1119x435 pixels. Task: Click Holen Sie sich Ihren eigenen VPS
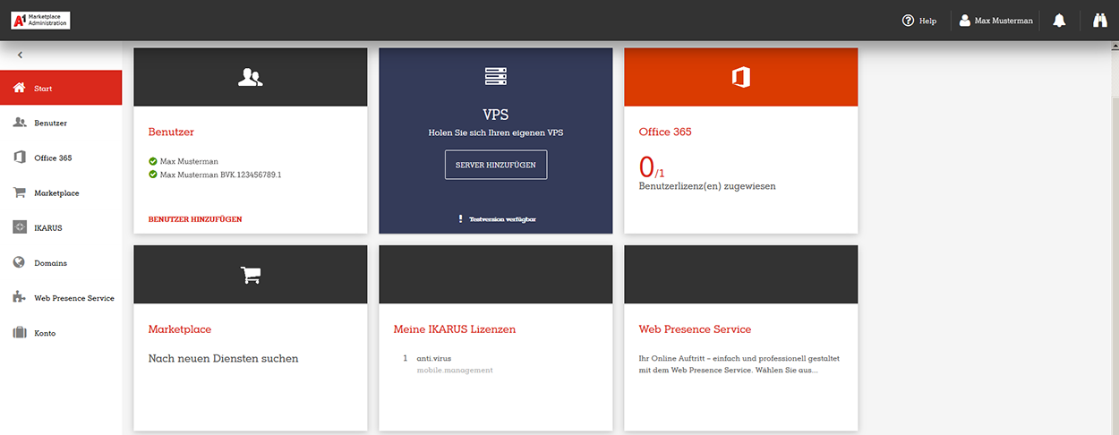point(496,132)
